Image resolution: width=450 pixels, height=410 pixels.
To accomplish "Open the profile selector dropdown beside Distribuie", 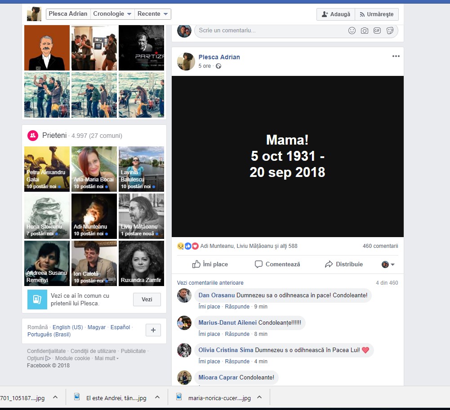I will click(x=388, y=265).
